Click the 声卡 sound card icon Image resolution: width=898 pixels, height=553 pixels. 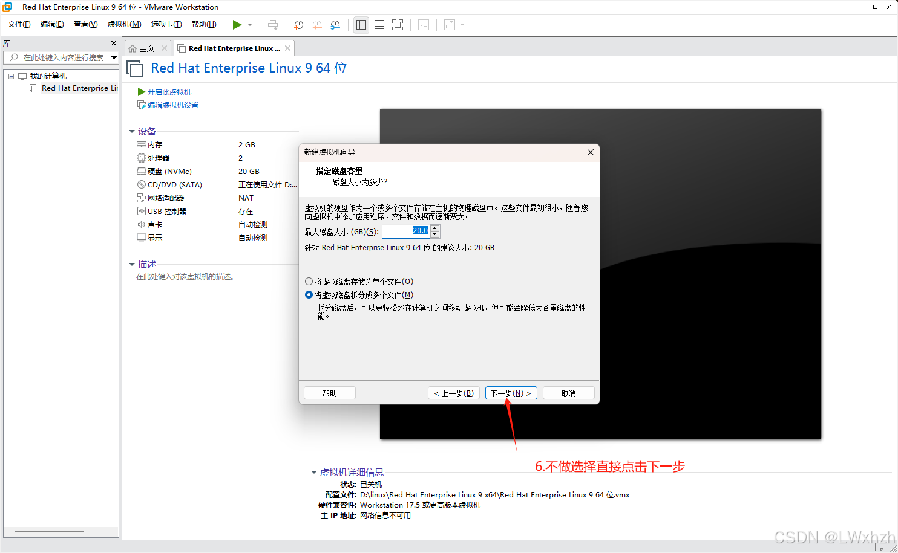[x=142, y=225]
